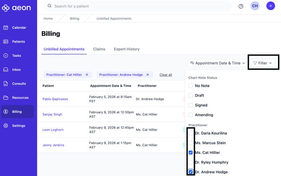The image size is (281, 176).
Task: Enable the Signed chart note checkbox
Action: tap(190, 105)
